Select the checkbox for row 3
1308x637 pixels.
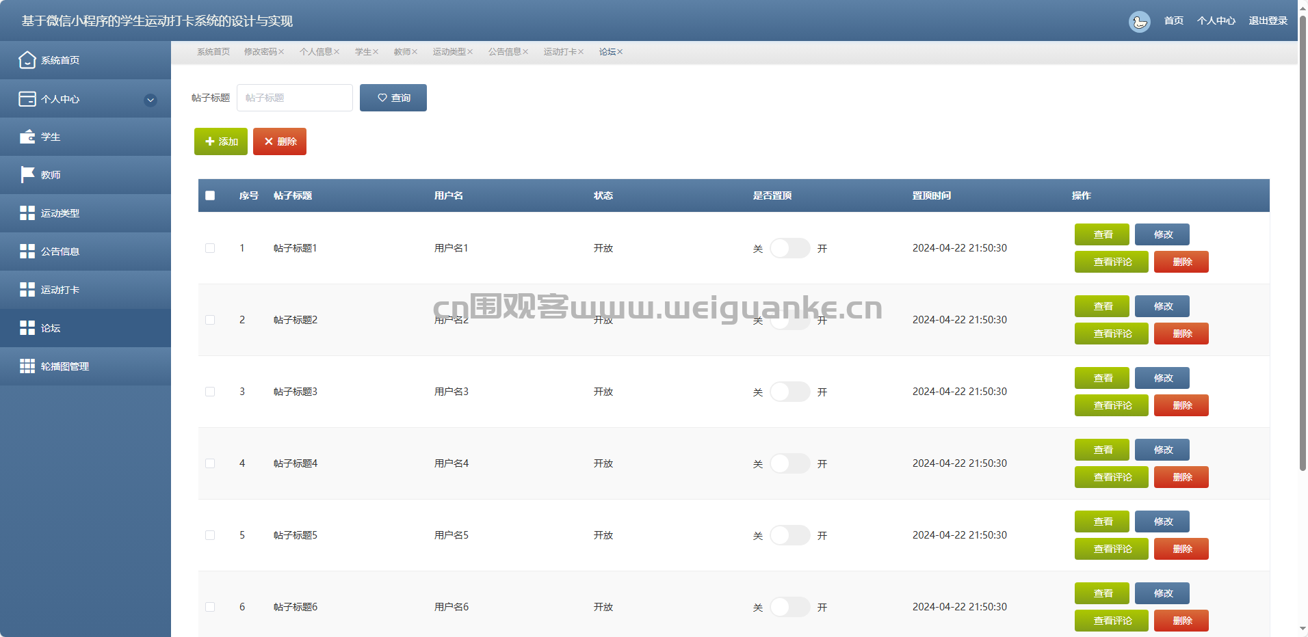click(x=210, y=392)
